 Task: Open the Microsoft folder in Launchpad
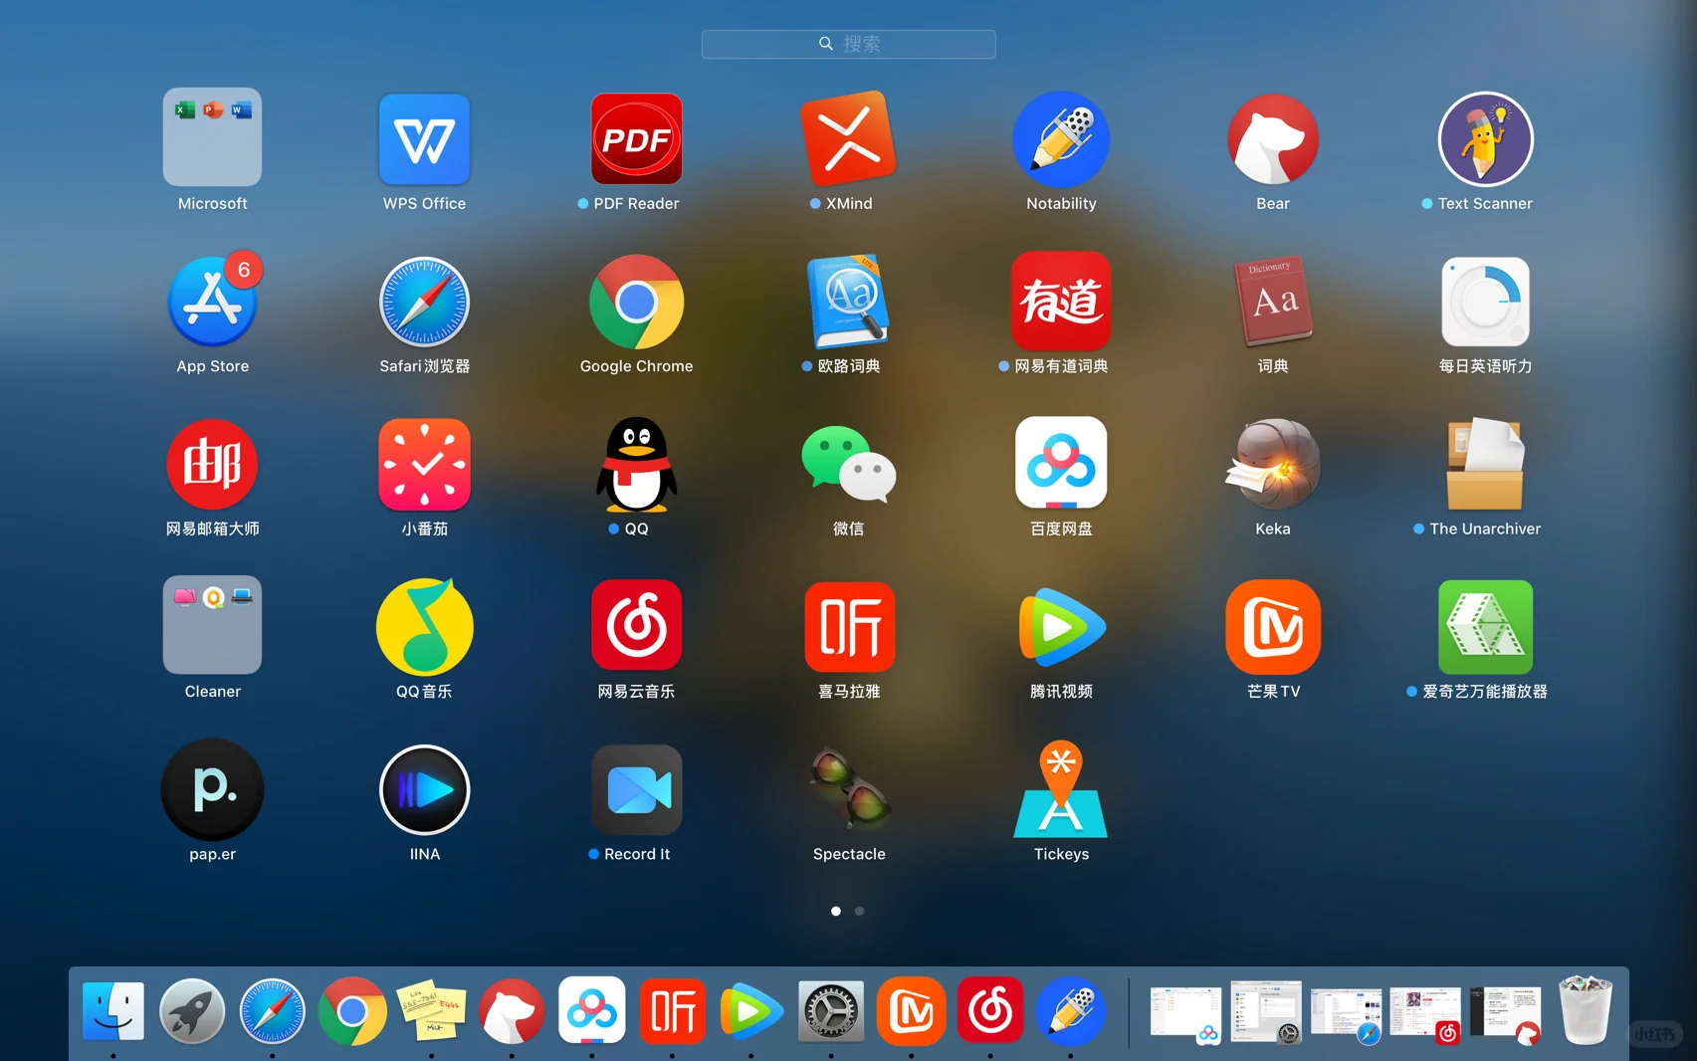(212, 137)
